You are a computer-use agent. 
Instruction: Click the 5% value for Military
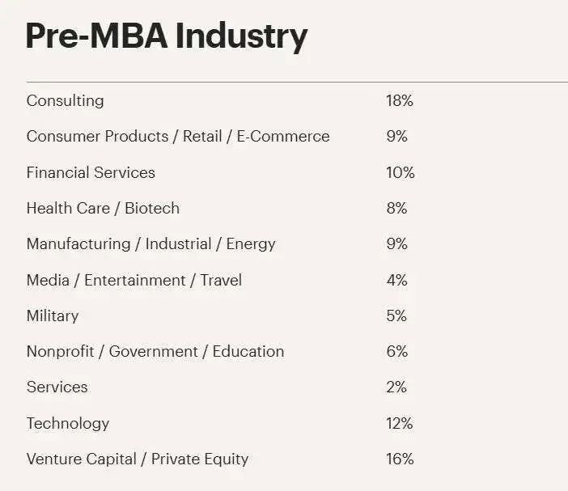[396, 315]
